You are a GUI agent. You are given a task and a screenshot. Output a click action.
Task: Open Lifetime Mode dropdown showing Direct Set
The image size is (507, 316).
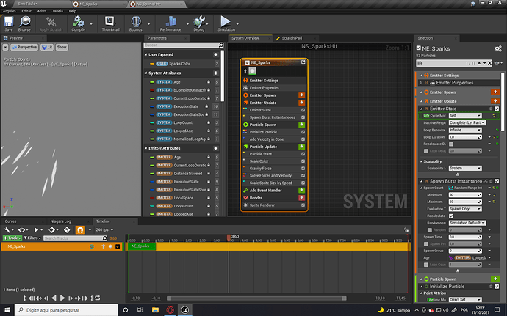465,300
